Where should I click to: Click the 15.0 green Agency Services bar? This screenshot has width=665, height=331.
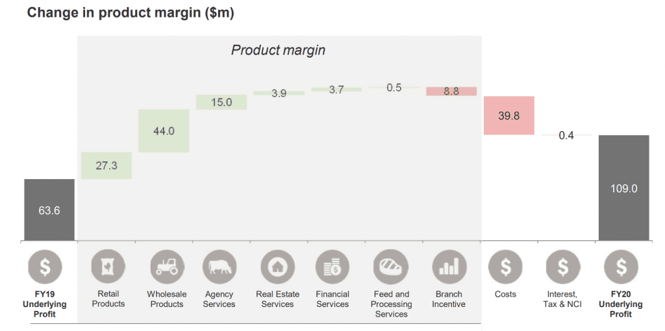[x=221, y=102]
